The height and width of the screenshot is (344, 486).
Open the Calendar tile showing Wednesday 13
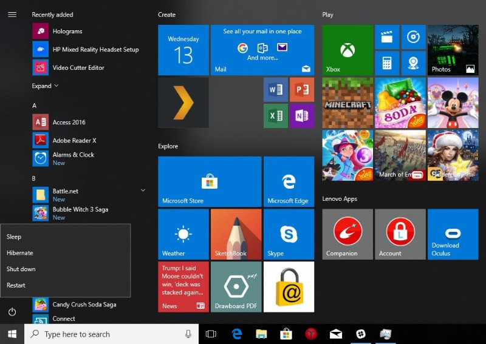[183, 50]
